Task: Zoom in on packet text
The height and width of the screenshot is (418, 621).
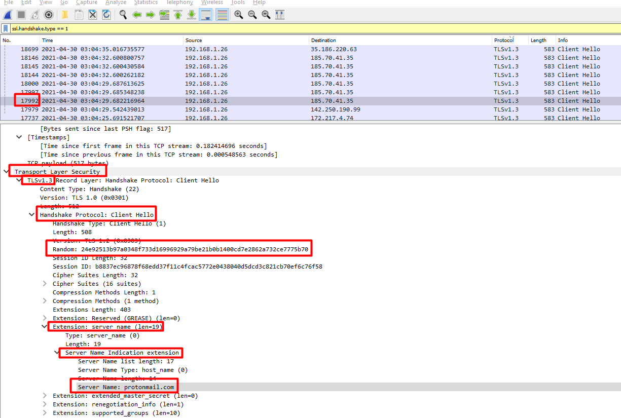Action: click(238, 15)
